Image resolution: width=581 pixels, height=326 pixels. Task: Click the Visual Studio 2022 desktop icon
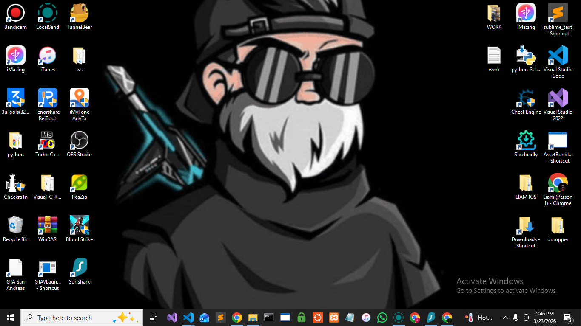(558, 98)
